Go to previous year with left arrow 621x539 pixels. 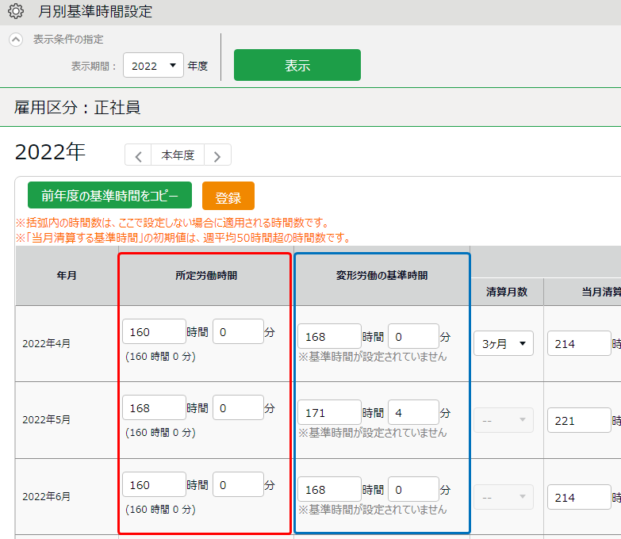pos(138,155)
